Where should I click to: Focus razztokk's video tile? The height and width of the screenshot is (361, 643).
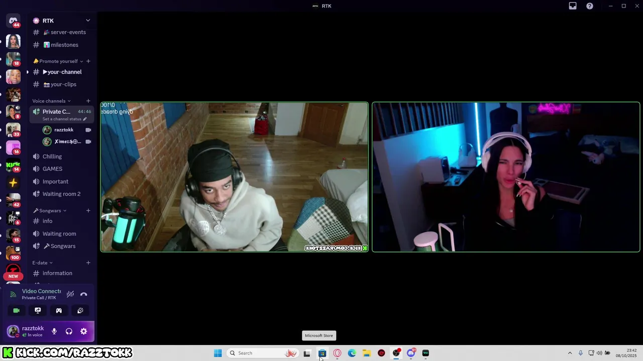tap(235, 177)
